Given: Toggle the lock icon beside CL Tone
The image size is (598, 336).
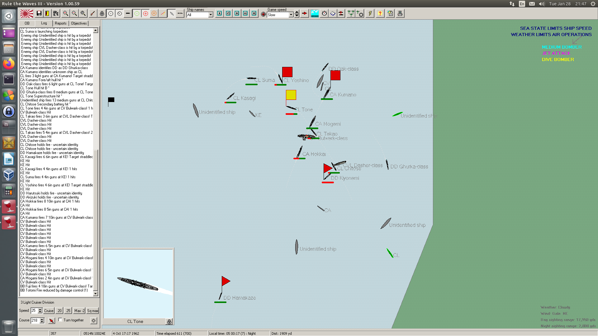Looking at the screenshot, I should tap(169, 322).
